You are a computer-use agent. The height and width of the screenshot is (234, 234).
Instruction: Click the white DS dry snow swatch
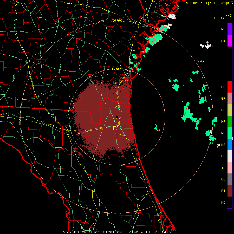[x=230, y=156]
